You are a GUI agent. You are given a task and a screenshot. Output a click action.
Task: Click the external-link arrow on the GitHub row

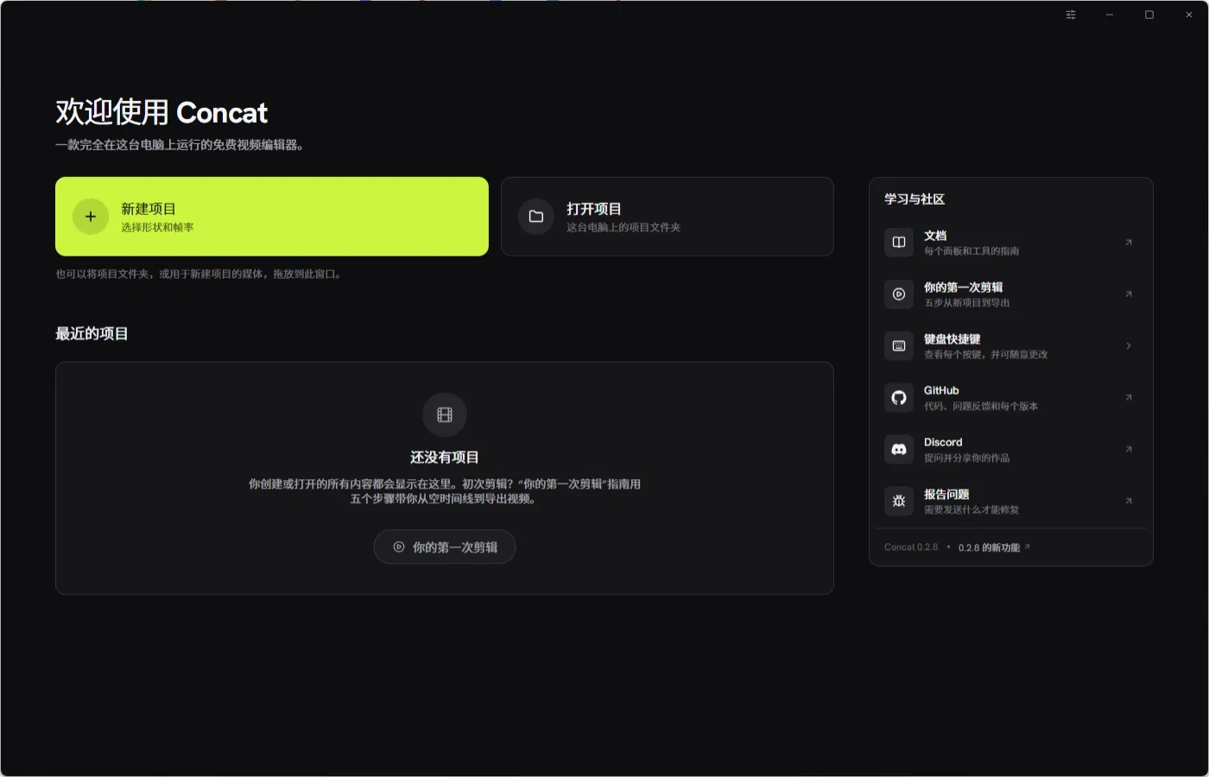click(1129, 398)
